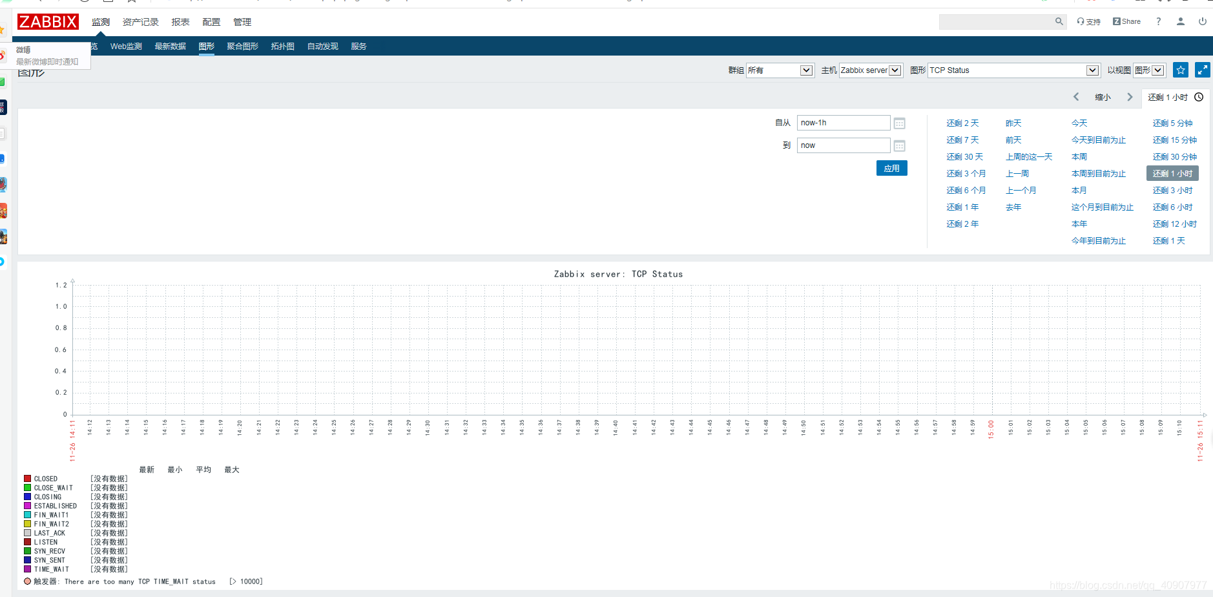Select 还剩 30 天 time range
1213x597 pixels.
(x=965, y=157)
